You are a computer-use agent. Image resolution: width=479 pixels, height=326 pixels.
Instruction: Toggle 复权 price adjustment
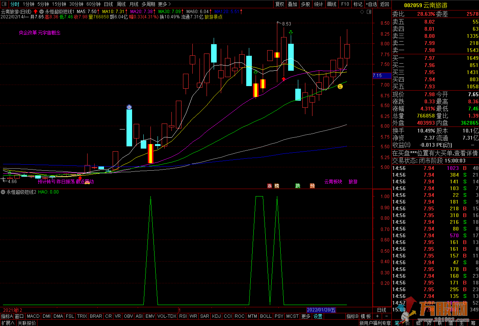point(280,4)
